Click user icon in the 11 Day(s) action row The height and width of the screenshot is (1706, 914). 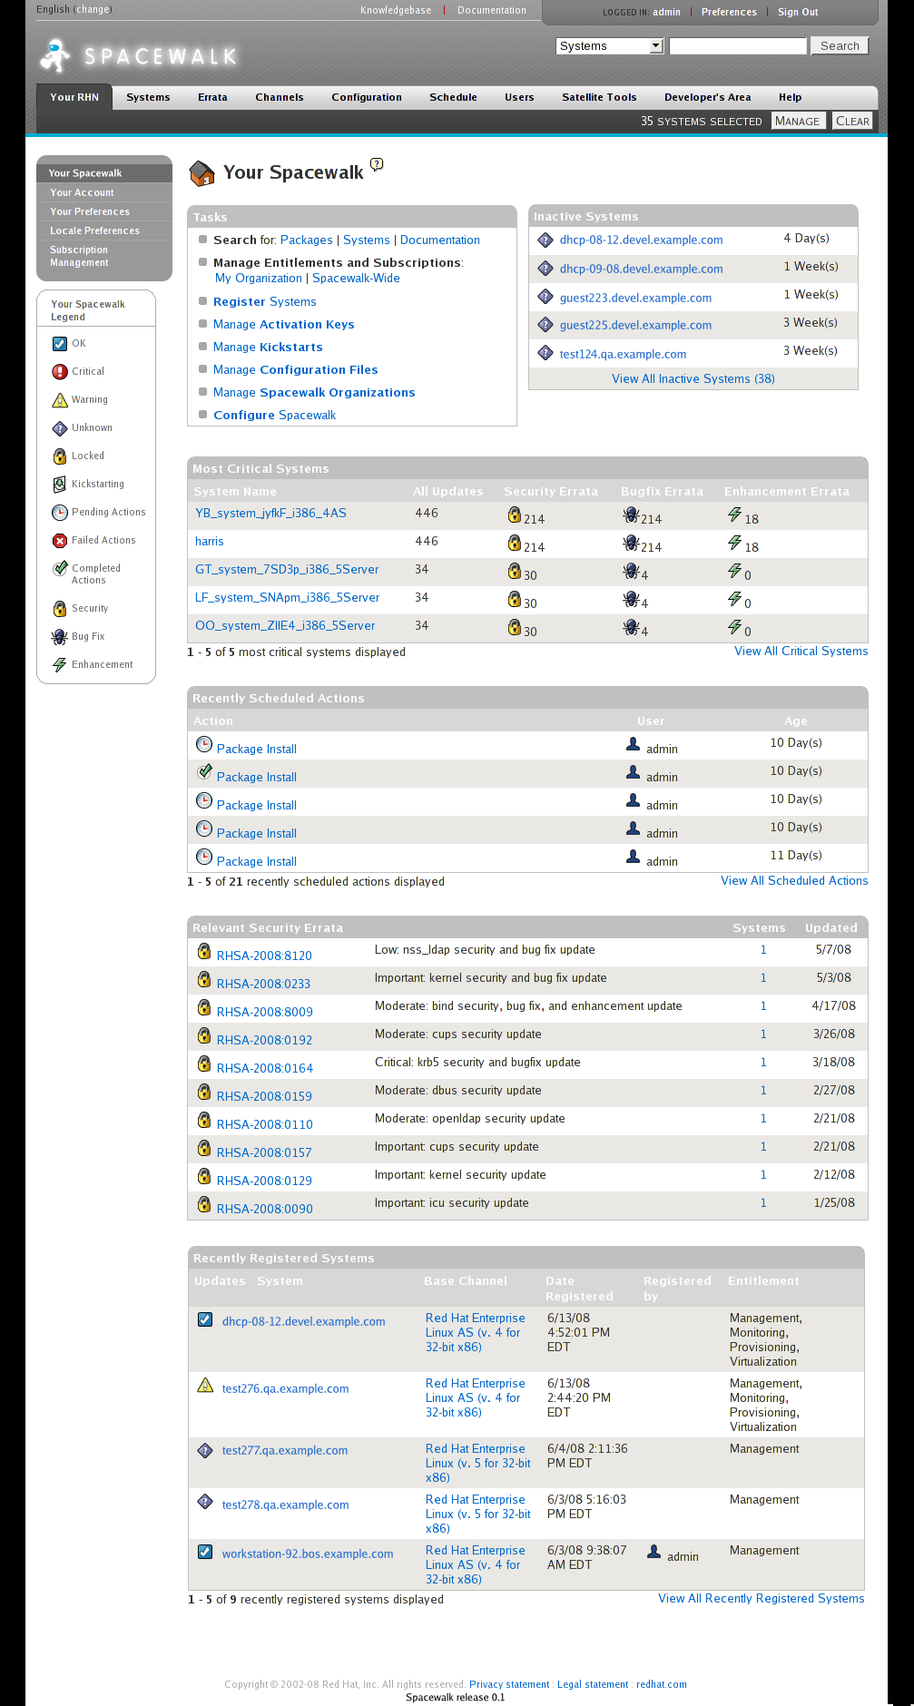coord(634,857)
